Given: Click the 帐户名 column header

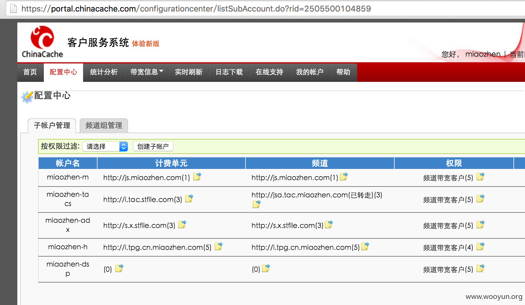Looking at the screenshot, I should pos(68,163).
